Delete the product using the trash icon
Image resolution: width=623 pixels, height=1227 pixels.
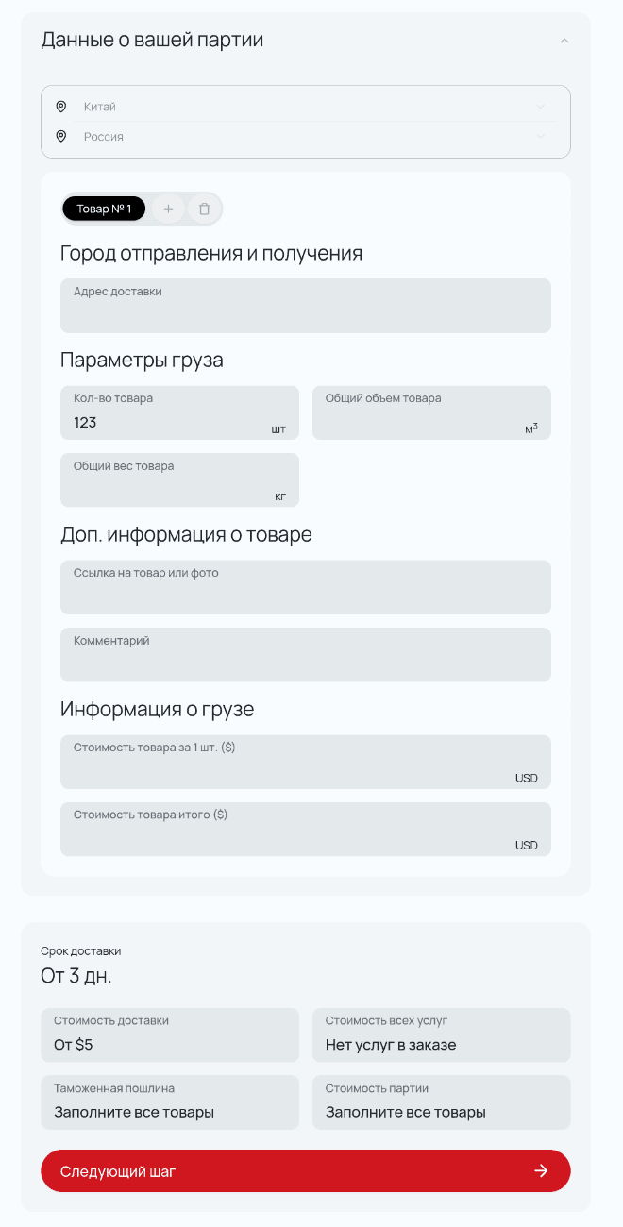[204, 209]
